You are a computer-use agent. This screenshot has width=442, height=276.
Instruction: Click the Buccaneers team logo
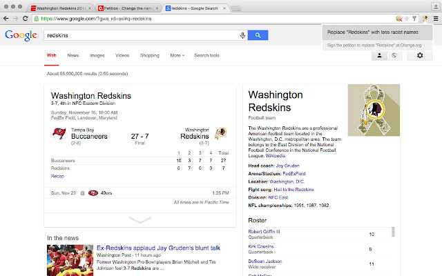point(59,133)
